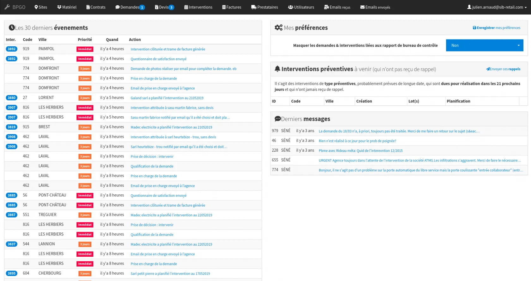Open intervention badge 3819 for BREST
This screenshot has height=281, width=531.
coord(12,127)
